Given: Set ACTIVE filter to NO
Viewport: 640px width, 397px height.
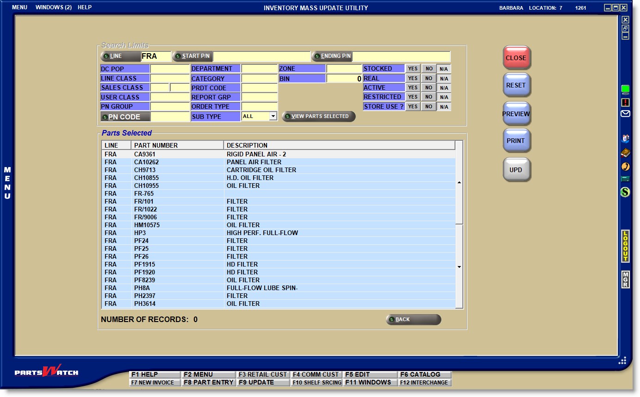Looking at the screenshot, I should point(429,87).
